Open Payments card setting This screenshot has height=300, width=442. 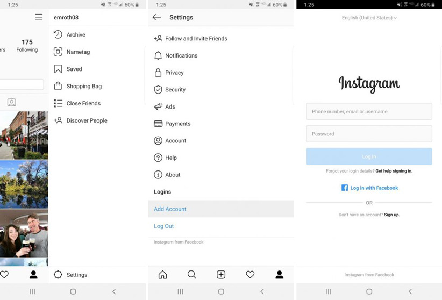click(221, 124)
